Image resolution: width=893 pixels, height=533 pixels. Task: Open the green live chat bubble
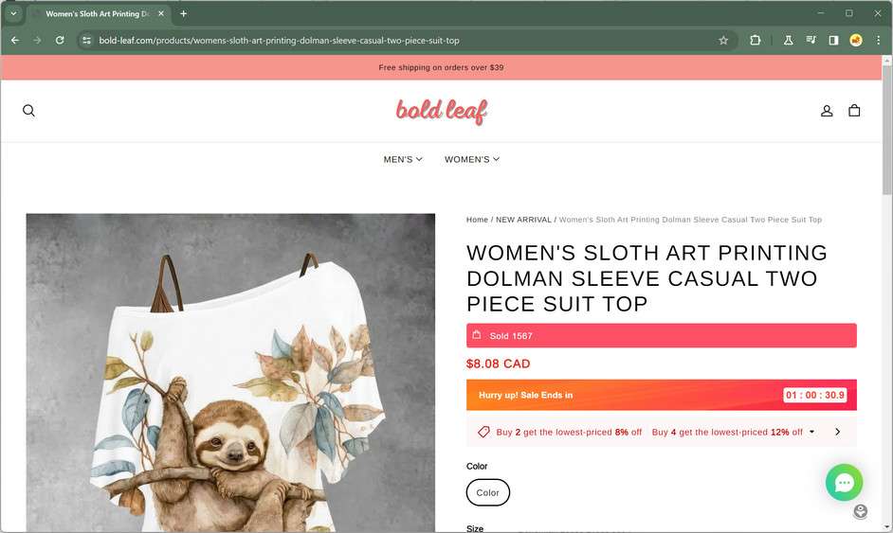coord(844,483)
